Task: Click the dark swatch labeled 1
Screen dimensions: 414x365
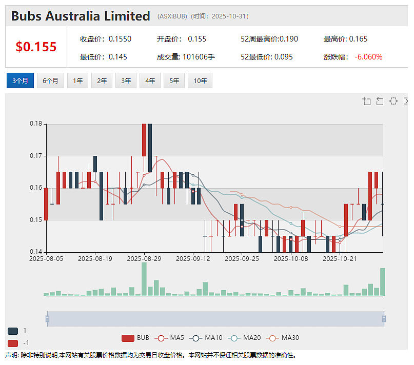Action: point(13,331)
